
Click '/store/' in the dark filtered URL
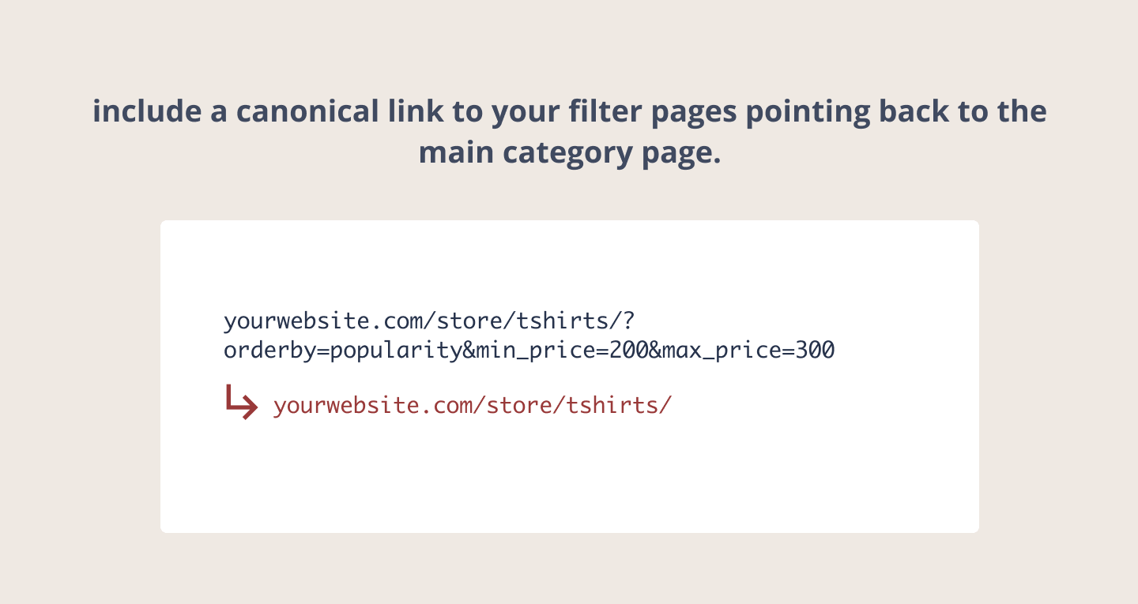(x=469, y=321)
